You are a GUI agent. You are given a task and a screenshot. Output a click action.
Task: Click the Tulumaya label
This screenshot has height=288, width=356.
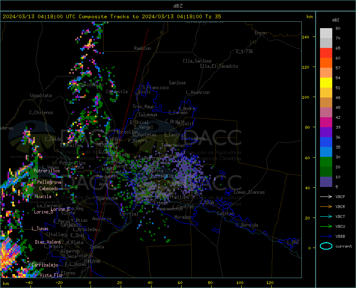point(148,114)
